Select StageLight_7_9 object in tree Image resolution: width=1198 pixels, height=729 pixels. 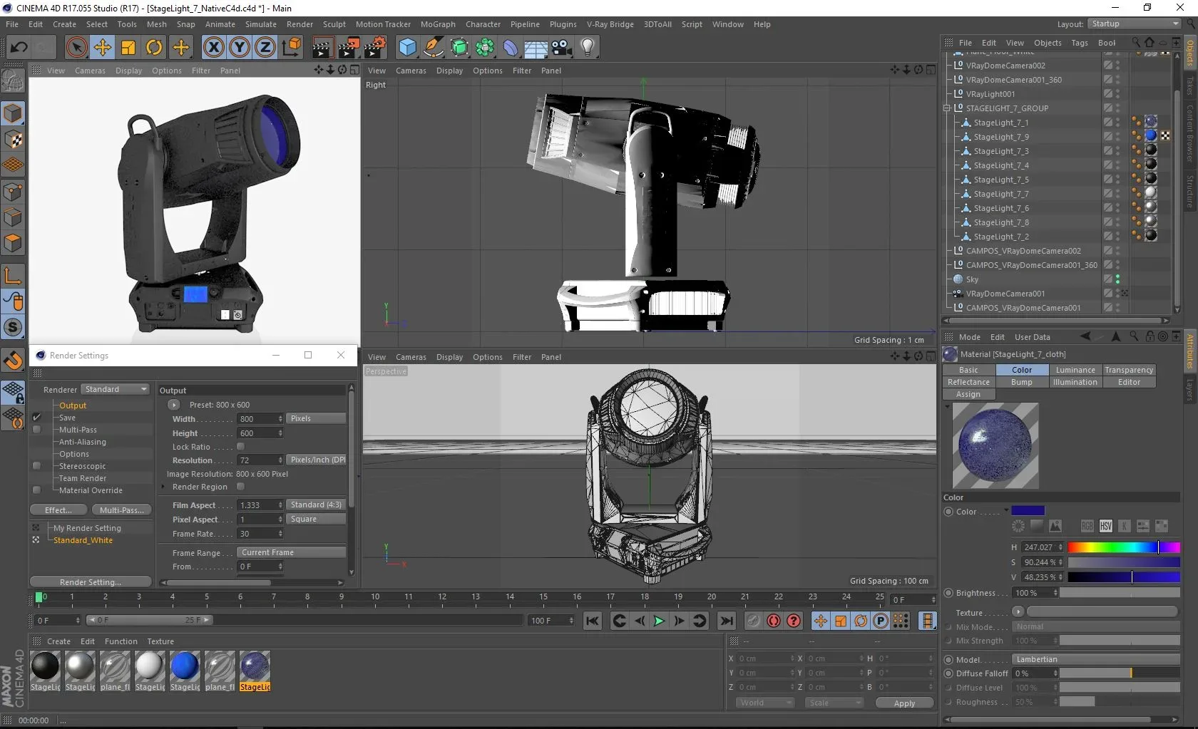pos(1001,137)
